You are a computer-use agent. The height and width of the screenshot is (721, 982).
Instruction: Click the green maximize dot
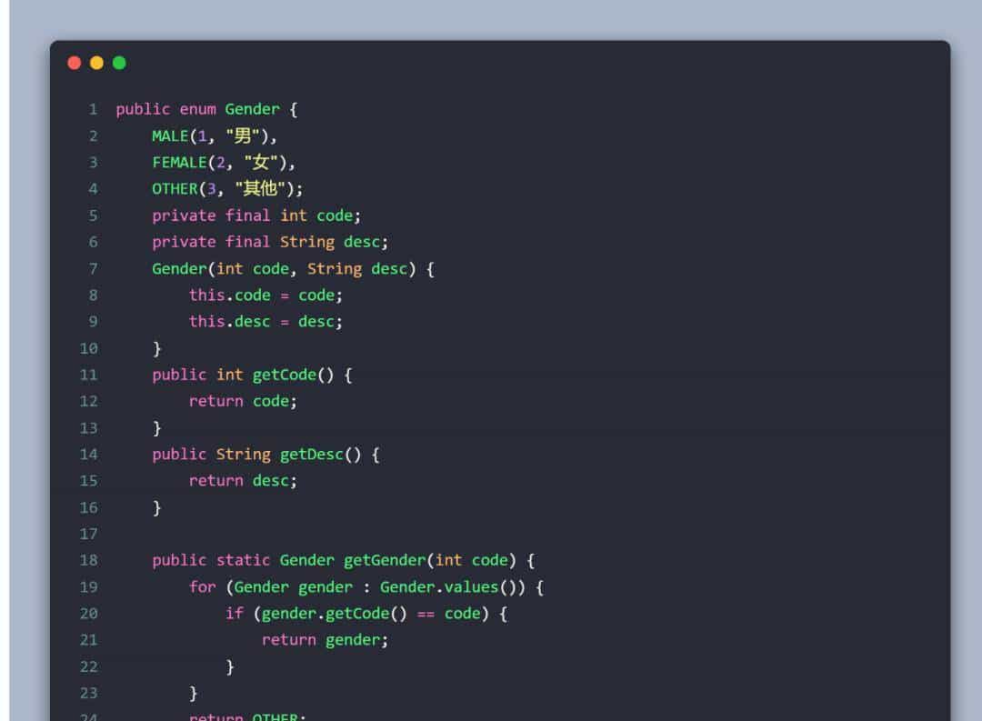coord(119,63)
